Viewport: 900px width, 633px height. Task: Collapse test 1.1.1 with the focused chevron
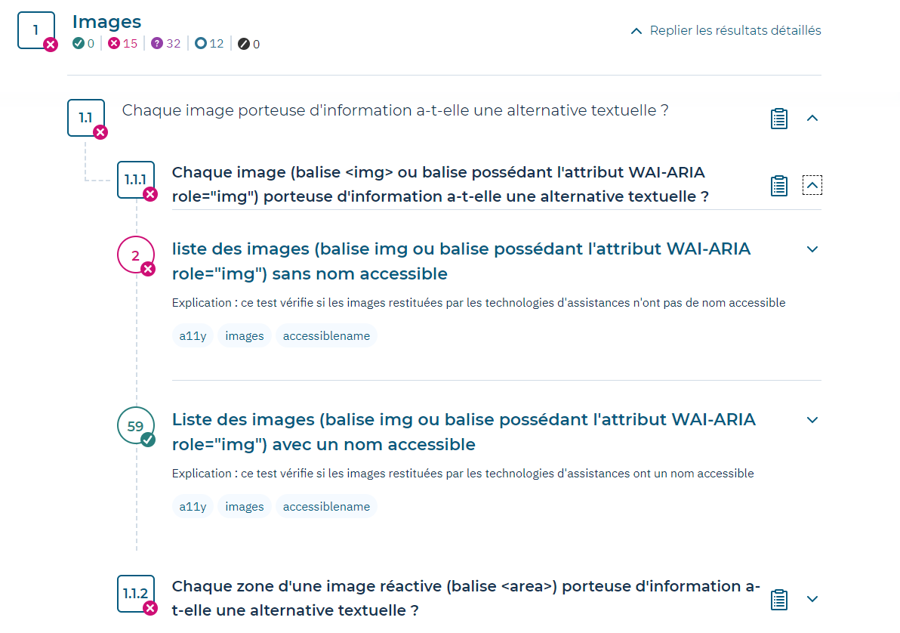tap(812, 185)
